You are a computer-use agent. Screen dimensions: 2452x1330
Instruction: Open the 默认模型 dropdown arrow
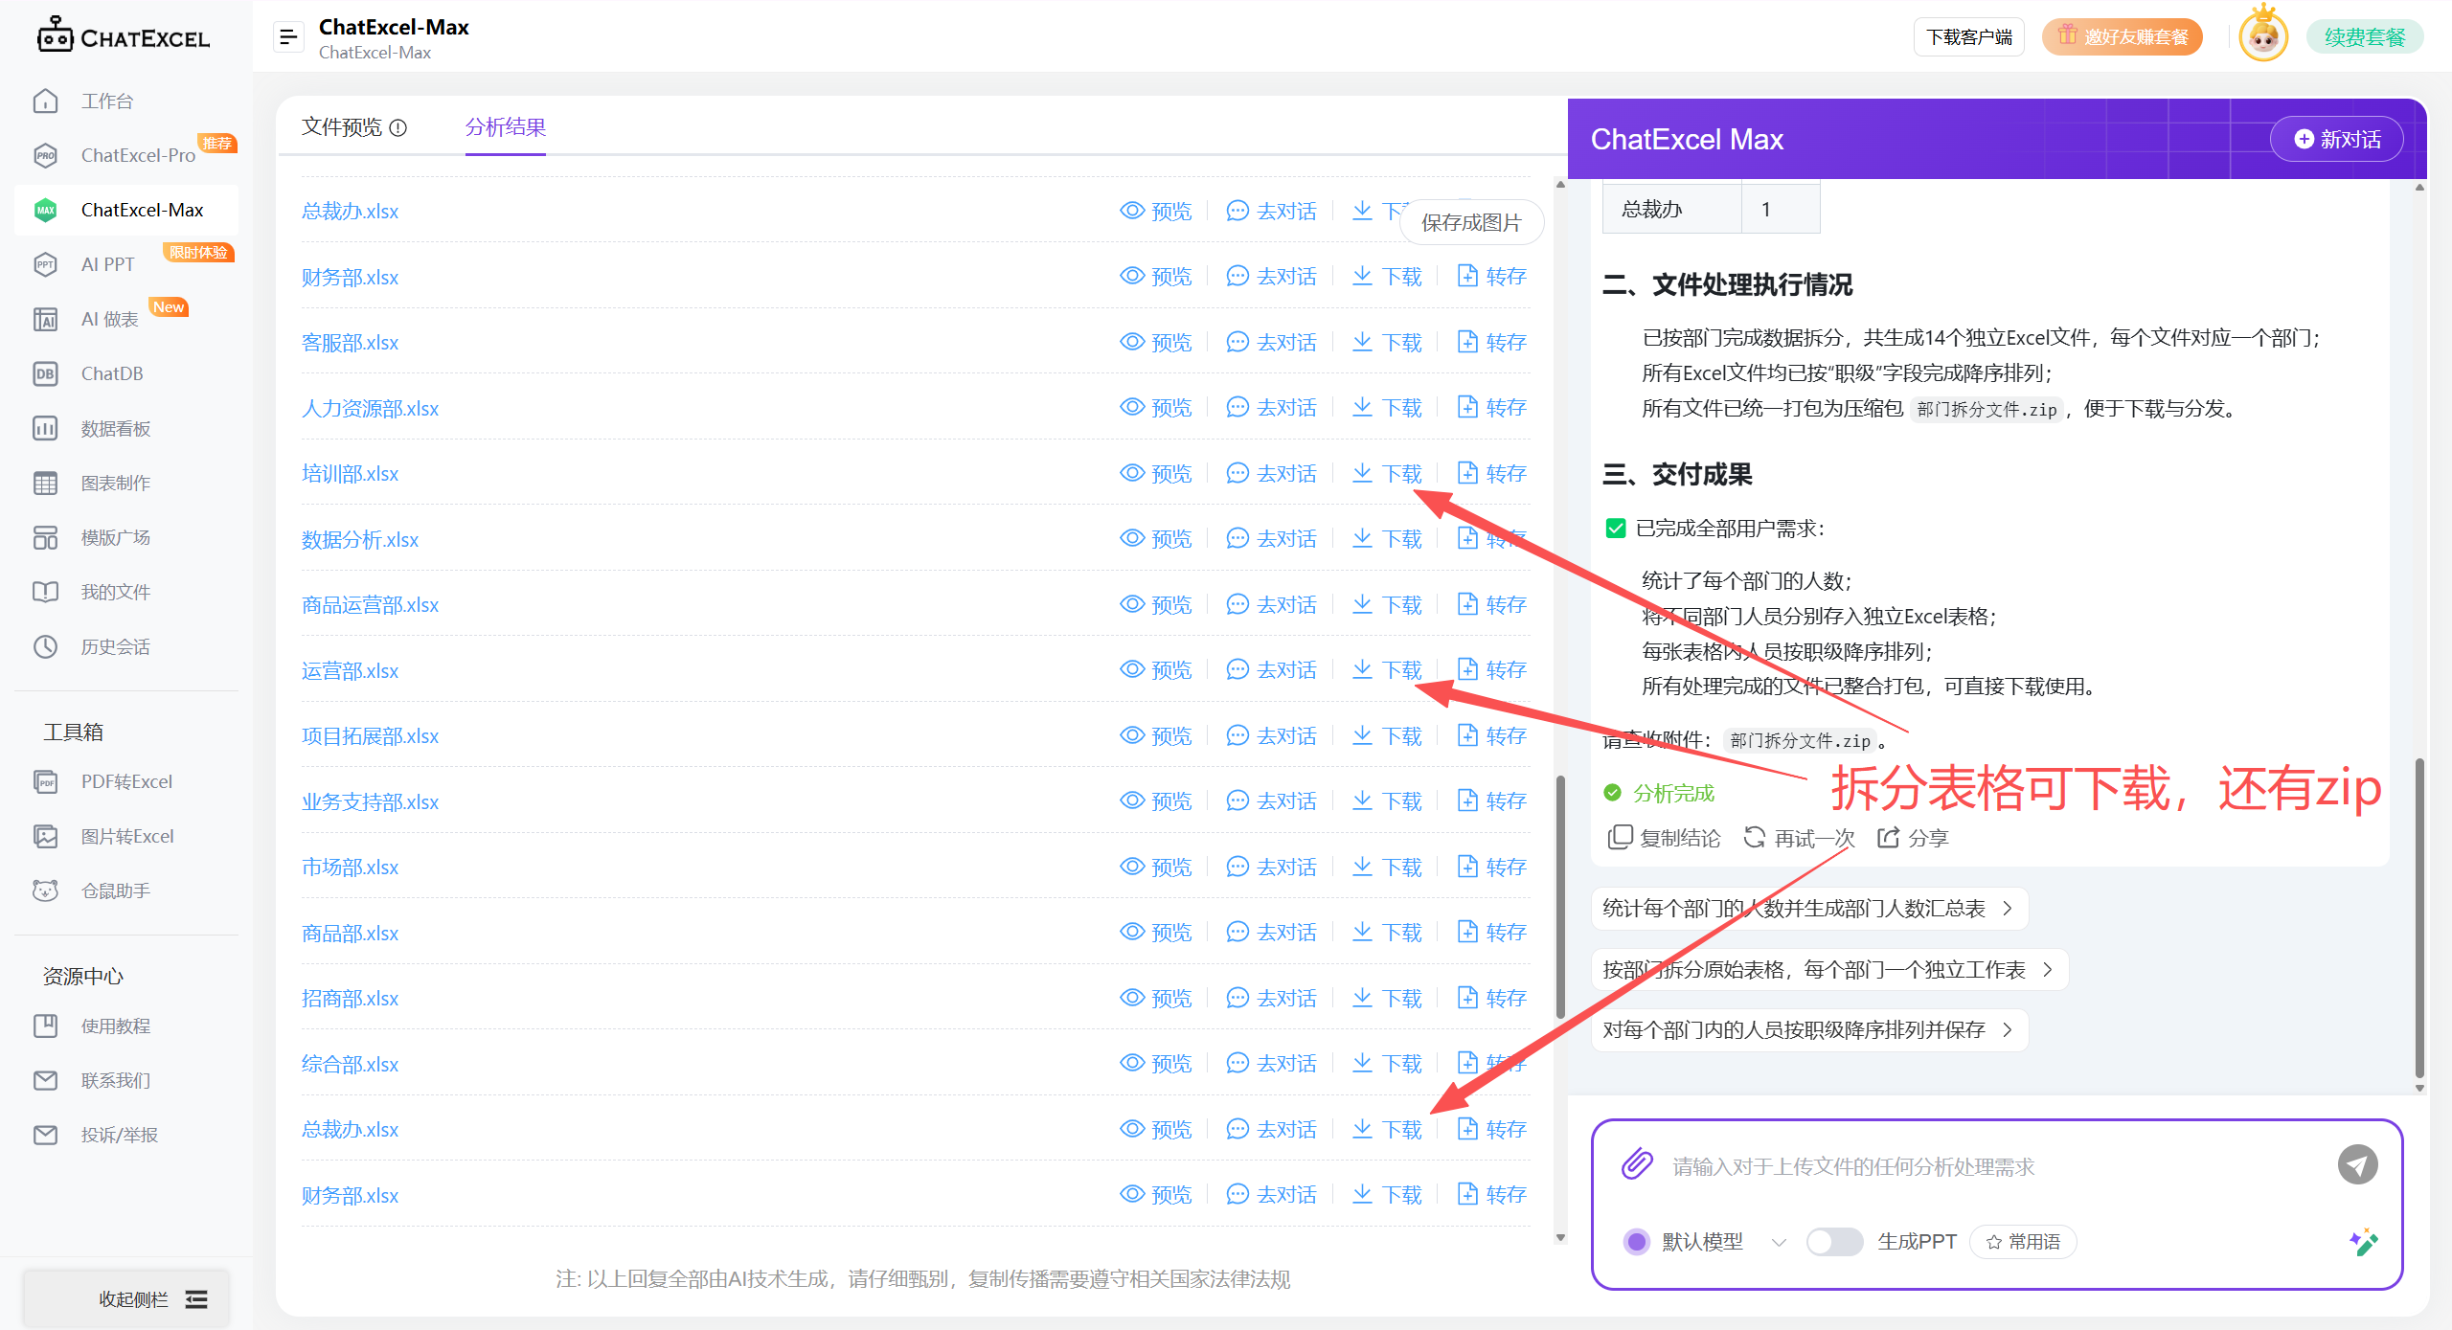[1779, 1242]
